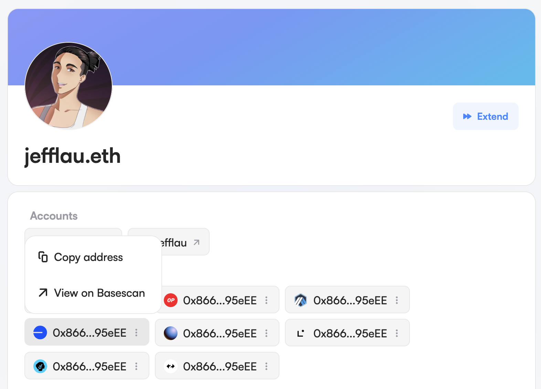Click the blue Base chain icon
The image size is (541, 389).
click(40, 333)
